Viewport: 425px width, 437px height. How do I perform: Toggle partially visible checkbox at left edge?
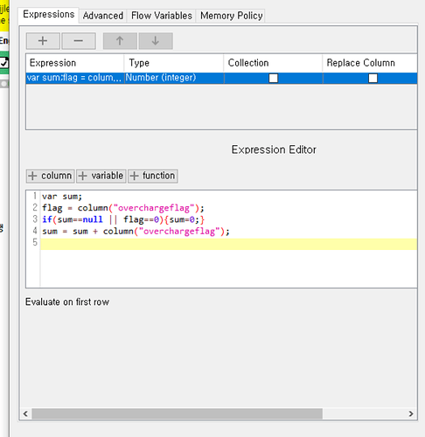[3, 63]
